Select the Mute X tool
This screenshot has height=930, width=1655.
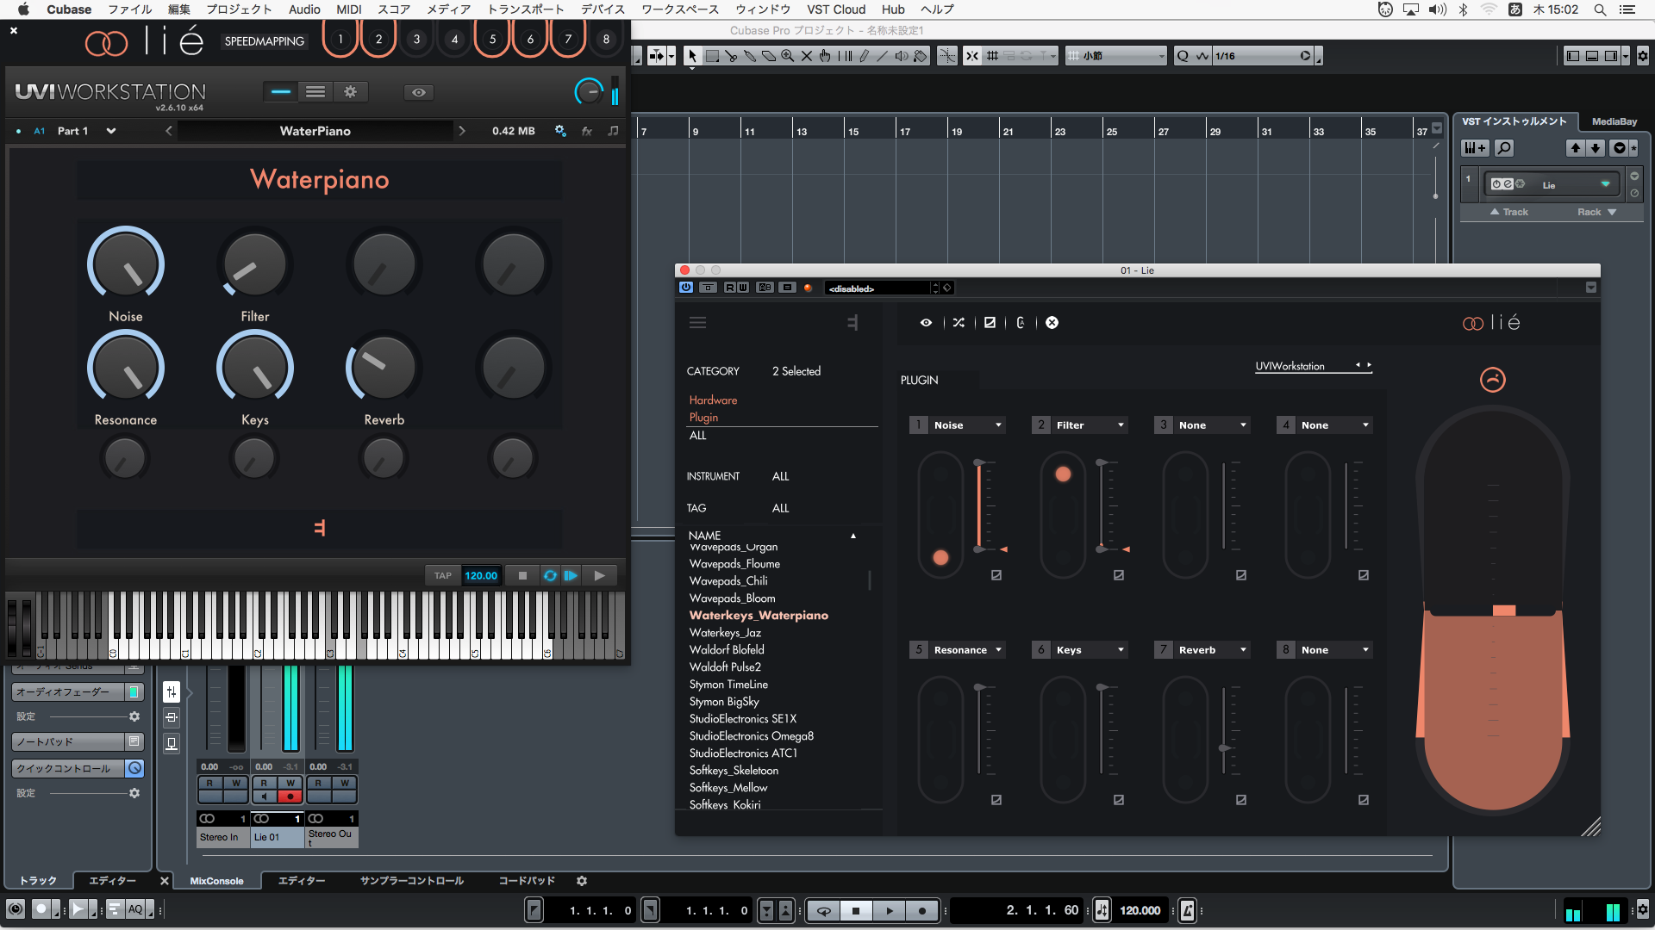[807, 56]
